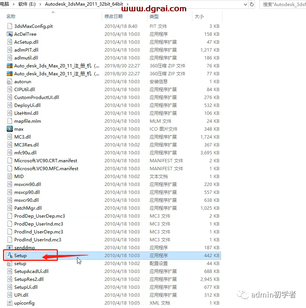Click the MC3.dll file icon
The height and width of the screenshot is (308, 306).
(10, 137)
